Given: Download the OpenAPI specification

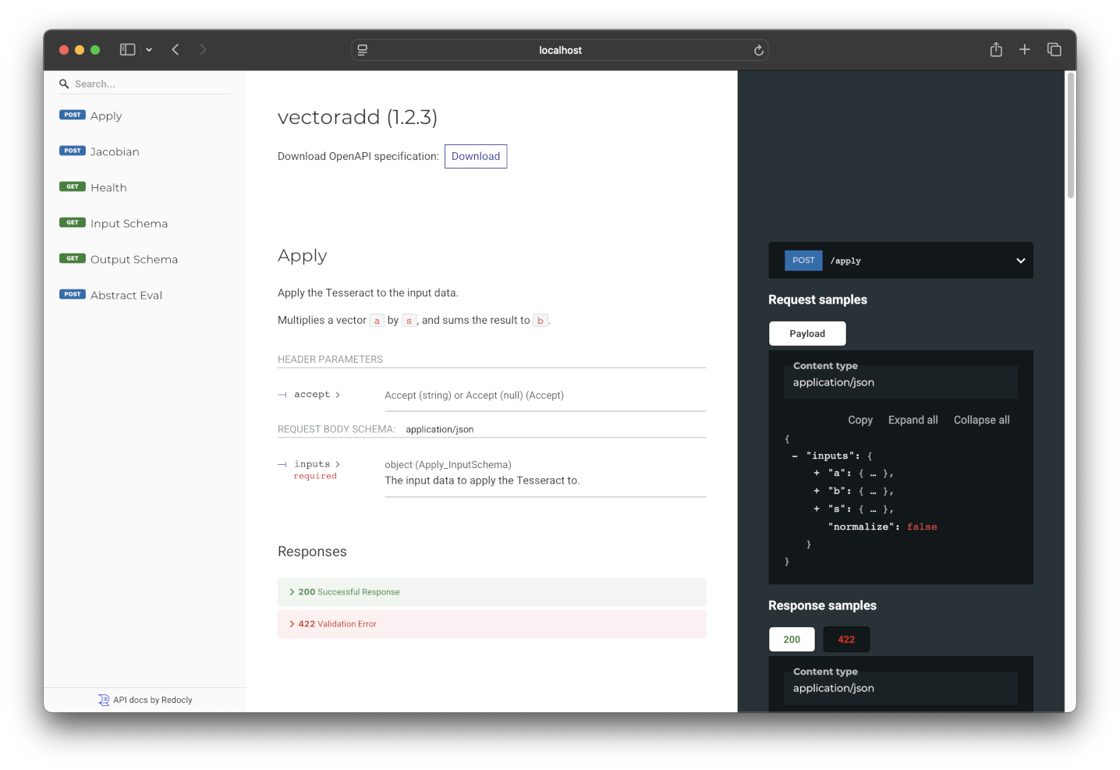Looking at the screenshot, I should (x=476, y=156).
